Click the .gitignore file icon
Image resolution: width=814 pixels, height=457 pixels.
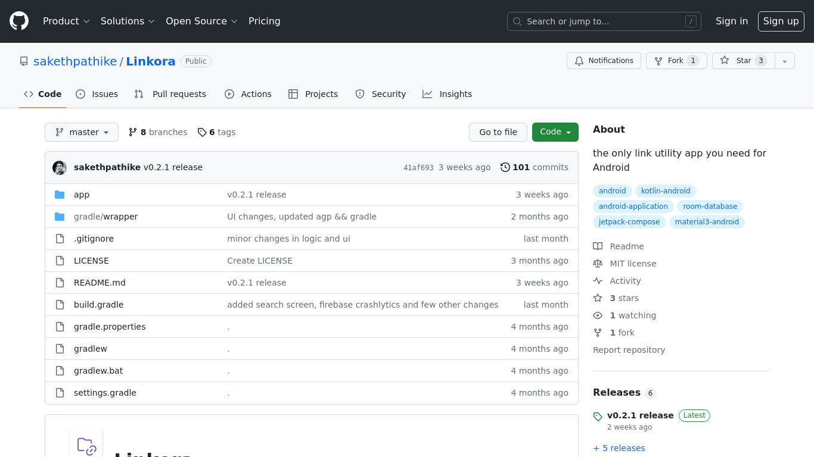tap(60, 239)
